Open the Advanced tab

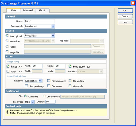point(28,10)
